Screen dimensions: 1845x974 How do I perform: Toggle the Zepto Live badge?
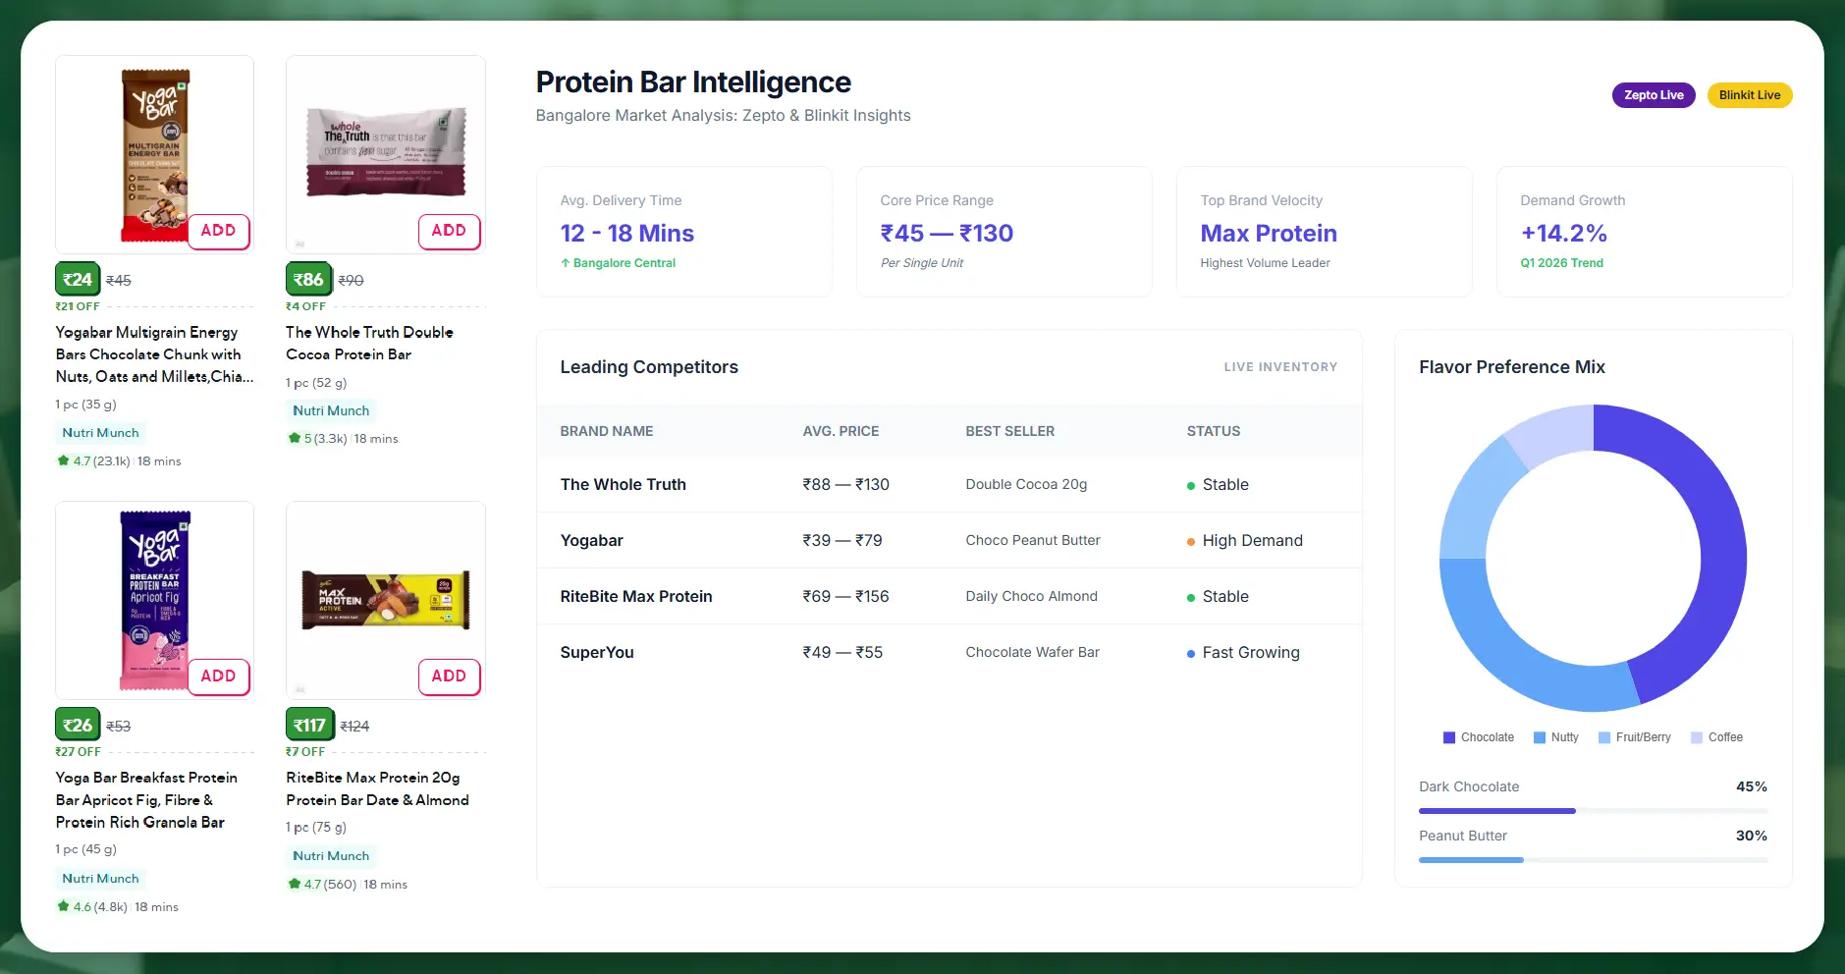pos(1653,95)
